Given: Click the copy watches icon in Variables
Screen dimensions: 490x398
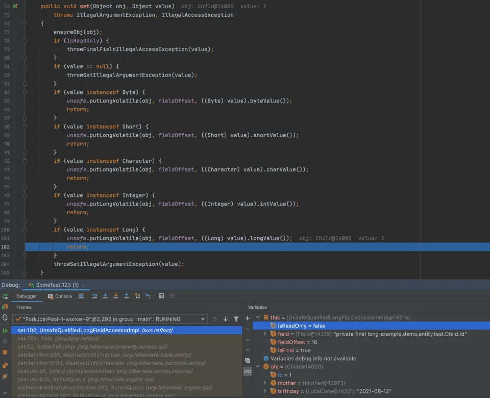Looking at the screenshot, I should pyautogui.click(x=248, y=361).
